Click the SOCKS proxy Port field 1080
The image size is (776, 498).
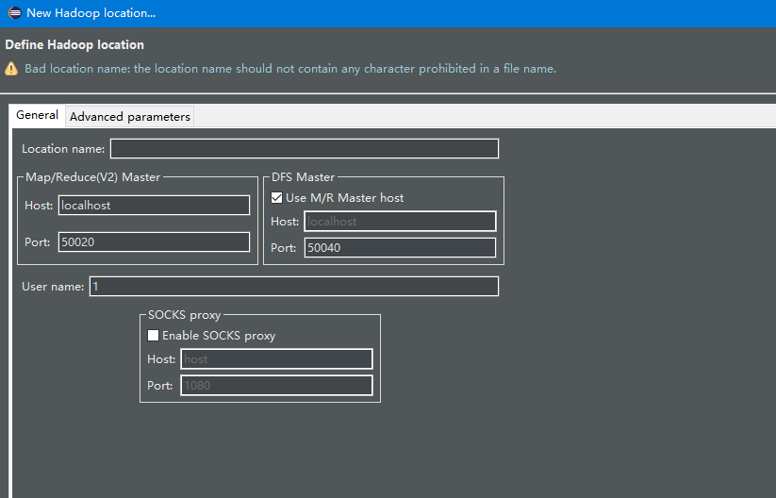[276, 385]
